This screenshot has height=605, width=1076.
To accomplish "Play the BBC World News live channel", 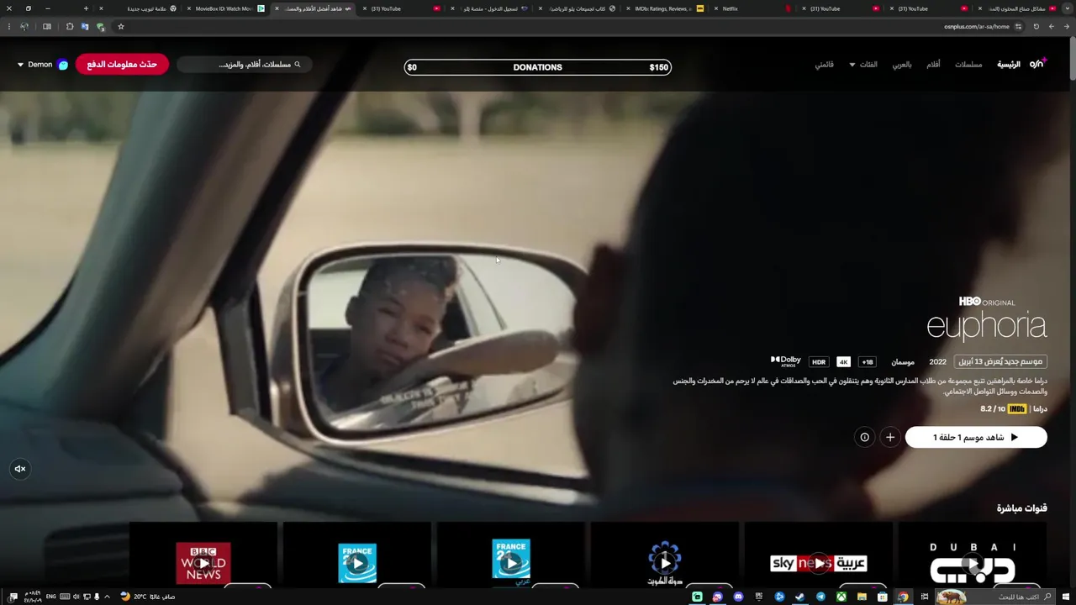I will (203, 561).
